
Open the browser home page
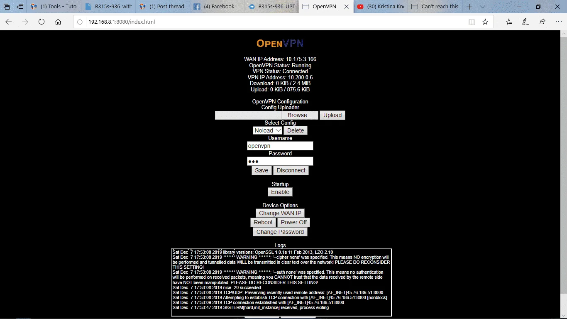tap(58, 22)
